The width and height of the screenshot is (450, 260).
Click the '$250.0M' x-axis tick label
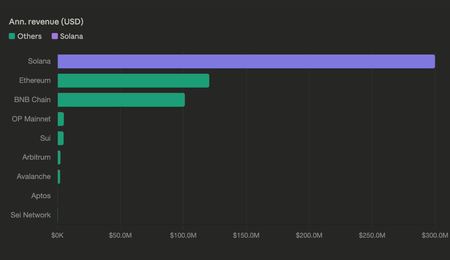coord(372,235)
